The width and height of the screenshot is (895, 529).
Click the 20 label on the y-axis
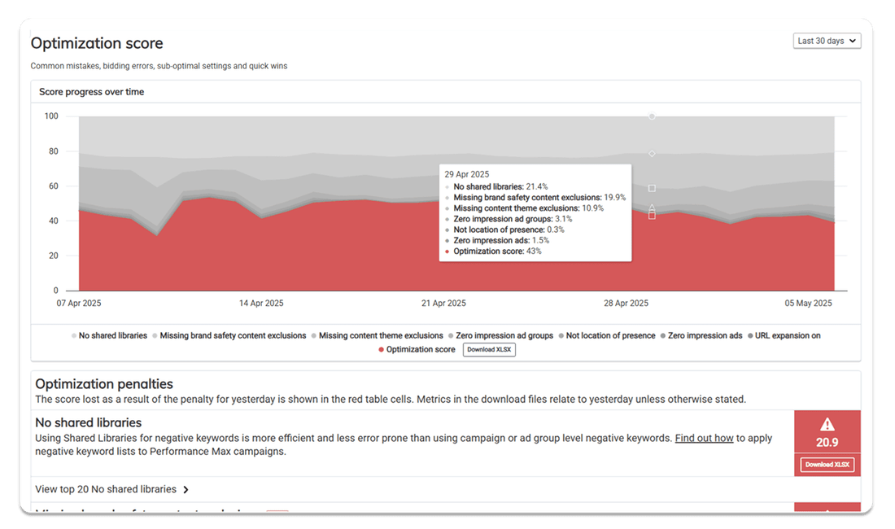pyautogui.click(x=54, y=256)
